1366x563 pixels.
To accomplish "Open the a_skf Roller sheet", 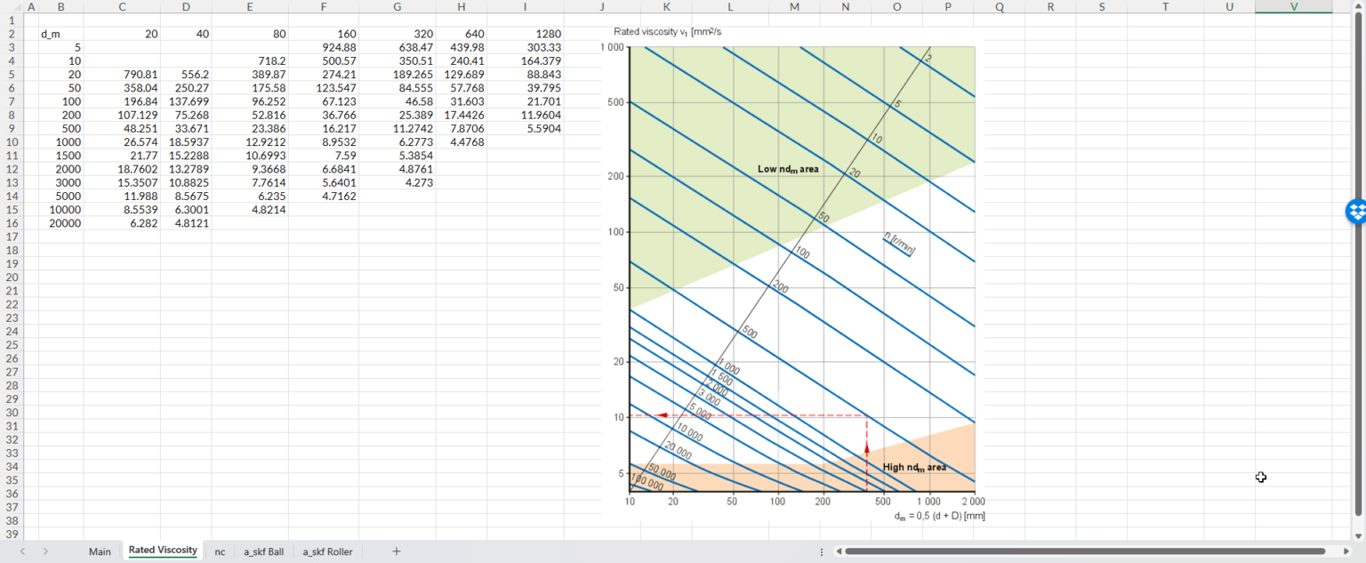I will pos(327,551).
